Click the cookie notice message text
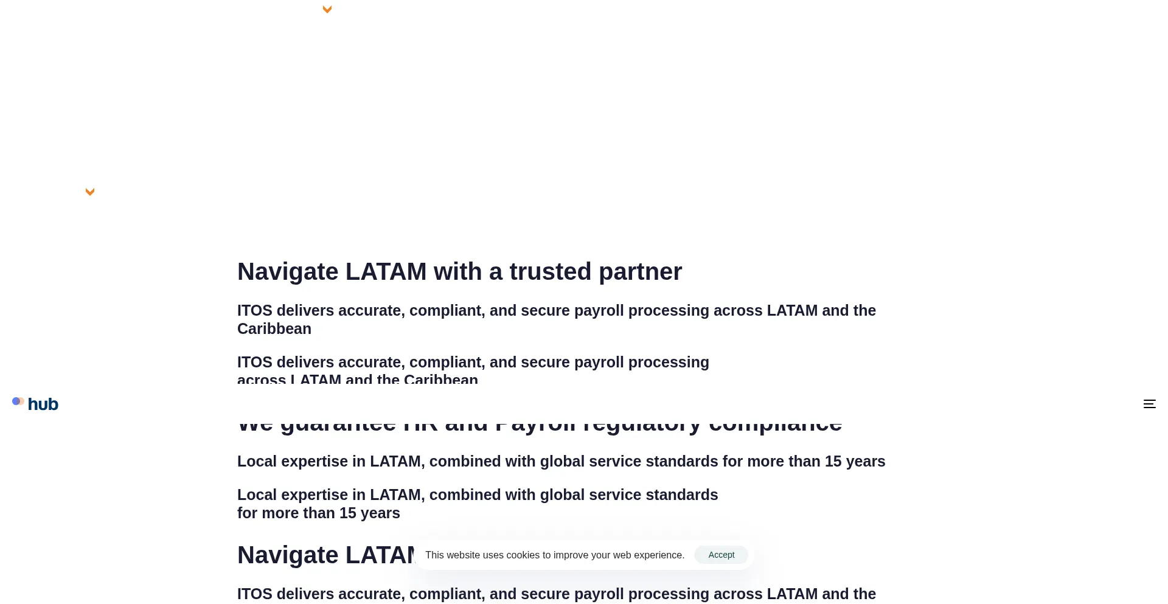The height and width of the screenshot is (604, 1168). click(554, 555)
